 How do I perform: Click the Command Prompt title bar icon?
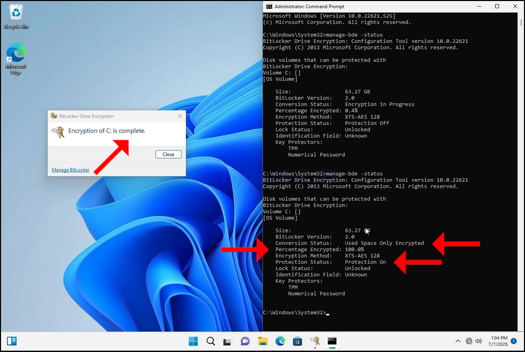tap(269, 6)
